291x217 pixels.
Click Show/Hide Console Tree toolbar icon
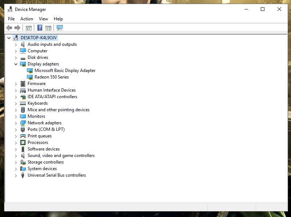coord(29,28)
